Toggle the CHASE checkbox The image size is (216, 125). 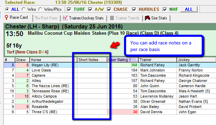(x=109, y=9)
